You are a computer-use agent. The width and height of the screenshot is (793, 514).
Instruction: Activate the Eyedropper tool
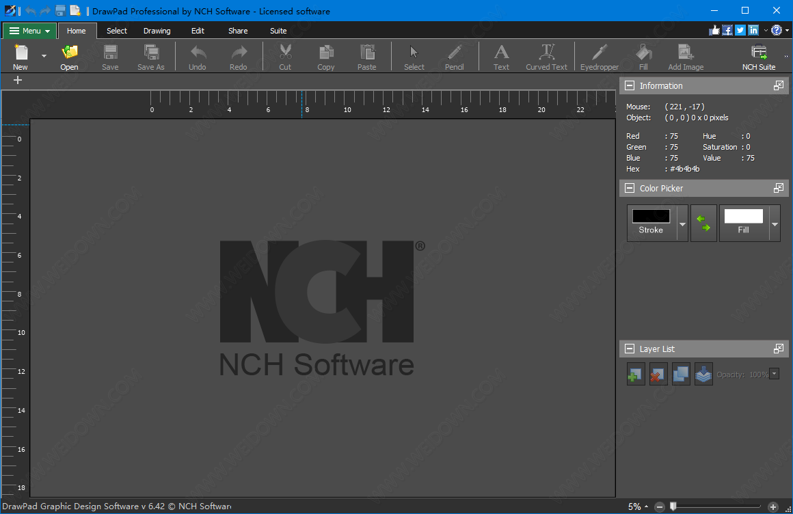tap(600, 57)
